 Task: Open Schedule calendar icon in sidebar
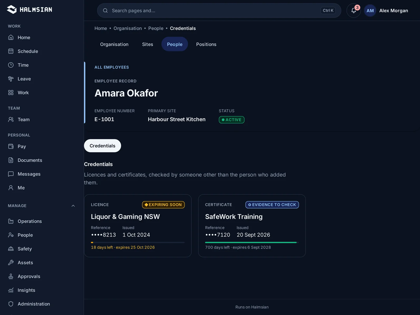pyautogui.click(x=11, y=51)
